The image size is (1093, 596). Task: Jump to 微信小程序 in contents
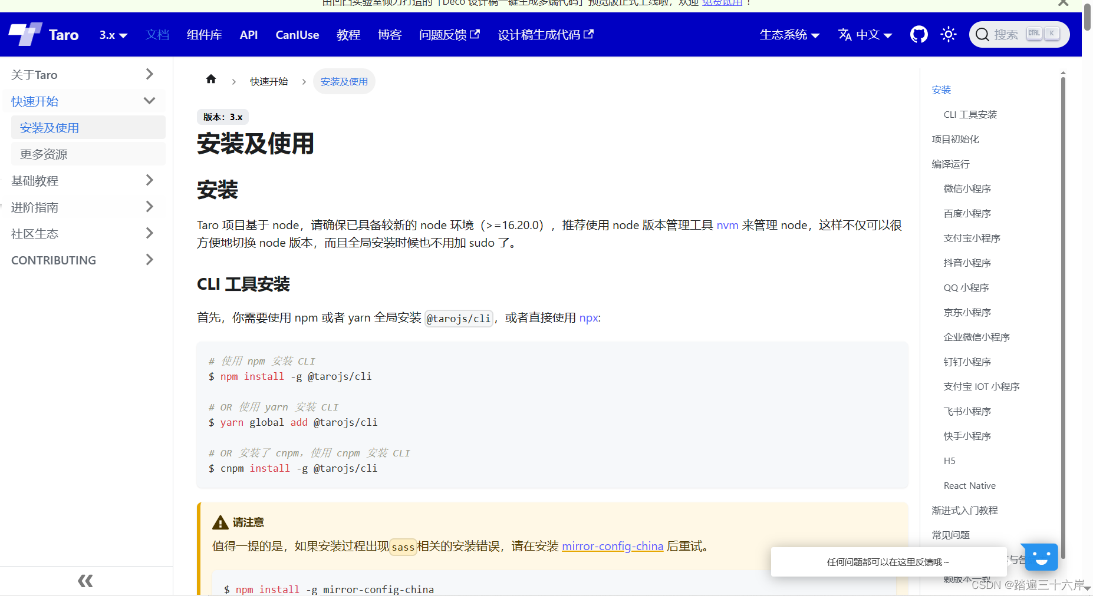967,188
